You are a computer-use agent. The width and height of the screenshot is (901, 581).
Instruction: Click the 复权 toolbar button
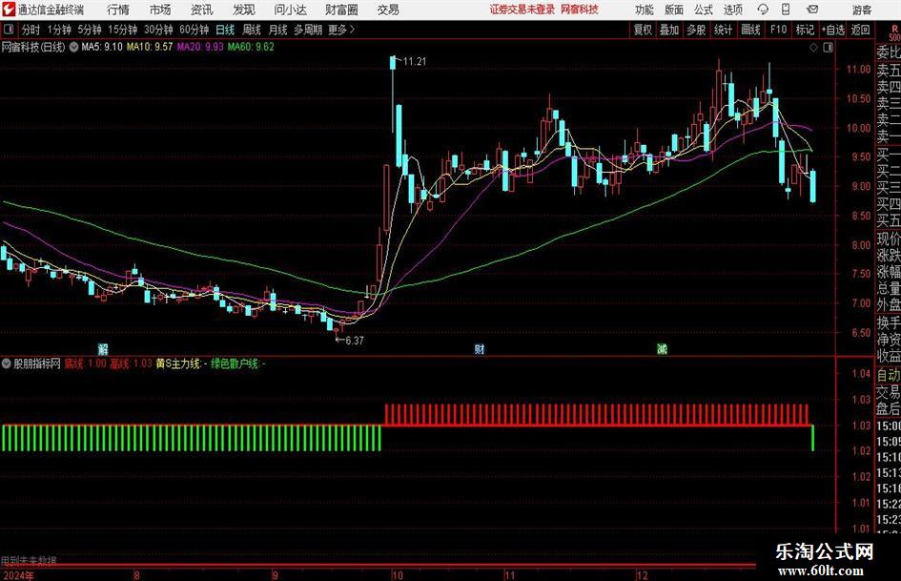click(x=643, y=30)
